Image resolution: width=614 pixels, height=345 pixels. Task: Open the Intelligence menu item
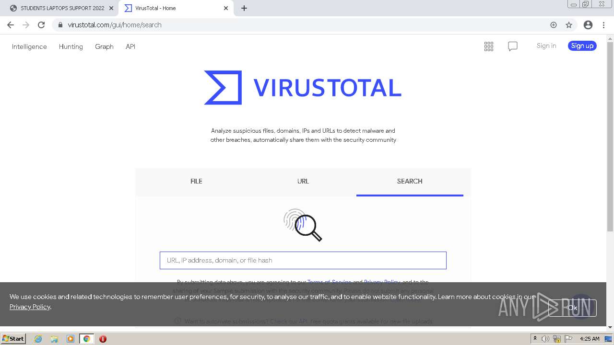pyautogui.click(x=29, y=46)
